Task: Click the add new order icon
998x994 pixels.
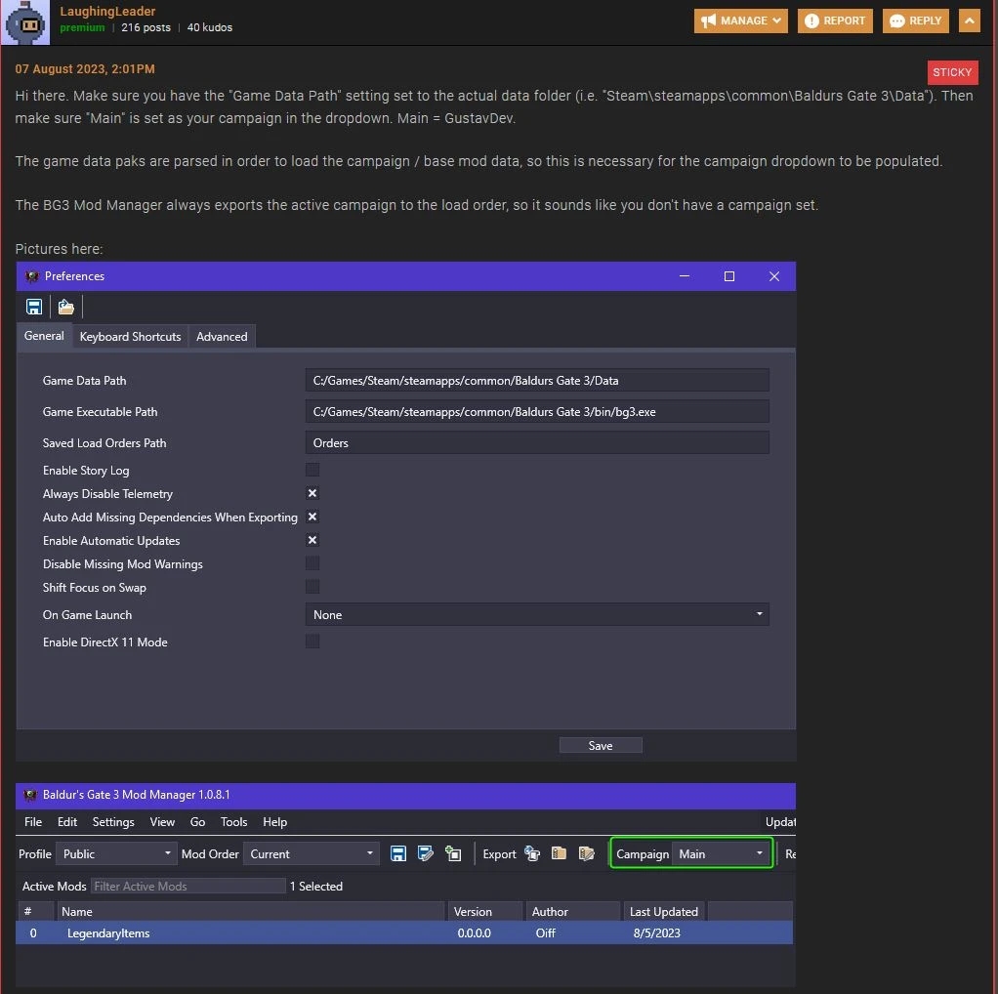Action: point(453,854)
